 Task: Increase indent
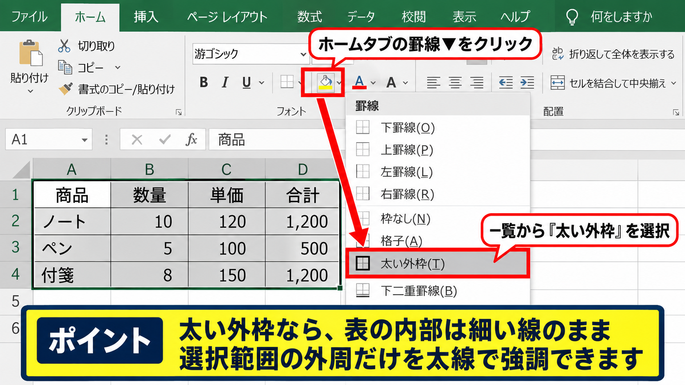pyautogui.click(x=527, y=83)
